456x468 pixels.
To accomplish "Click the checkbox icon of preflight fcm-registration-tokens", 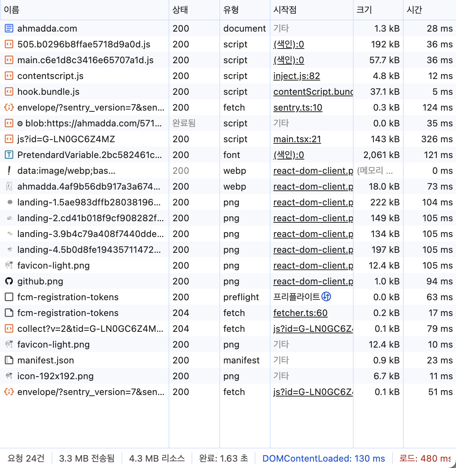I will (x=9, y=297).
